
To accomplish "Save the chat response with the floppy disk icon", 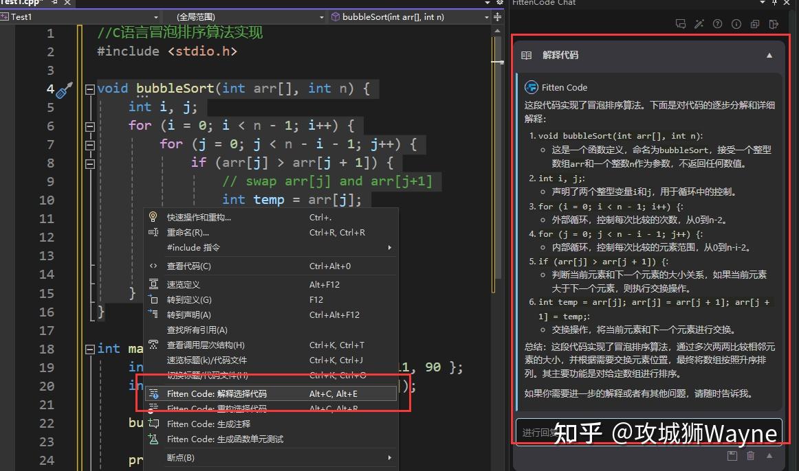I will (x=732, y=455).
